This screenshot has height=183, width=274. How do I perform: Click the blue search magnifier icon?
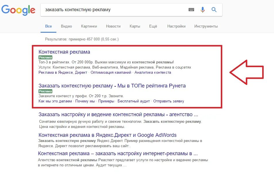point(214,10)
